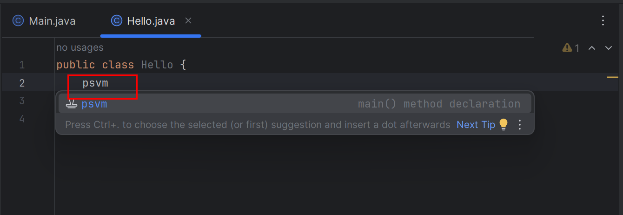Jump to next highlighted problem using down chevron
Viewport: 623px width, 215px height.
[x=608, y=48]
